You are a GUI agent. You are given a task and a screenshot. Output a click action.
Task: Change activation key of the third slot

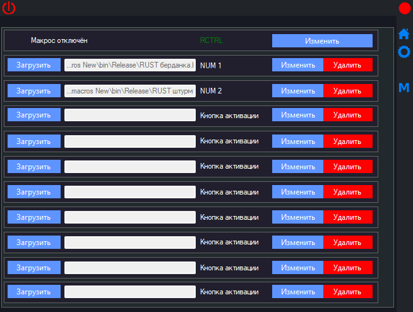[x=297, y=114]
